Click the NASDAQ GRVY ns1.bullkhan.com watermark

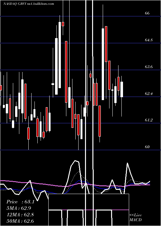coord(29,4)
